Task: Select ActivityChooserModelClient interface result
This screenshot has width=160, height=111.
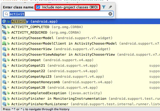Action: pos(81,43)
